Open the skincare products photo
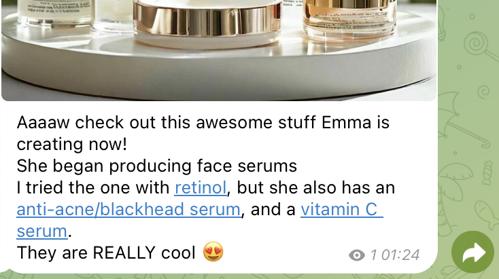The image size is (499, 279). [219, 50]
